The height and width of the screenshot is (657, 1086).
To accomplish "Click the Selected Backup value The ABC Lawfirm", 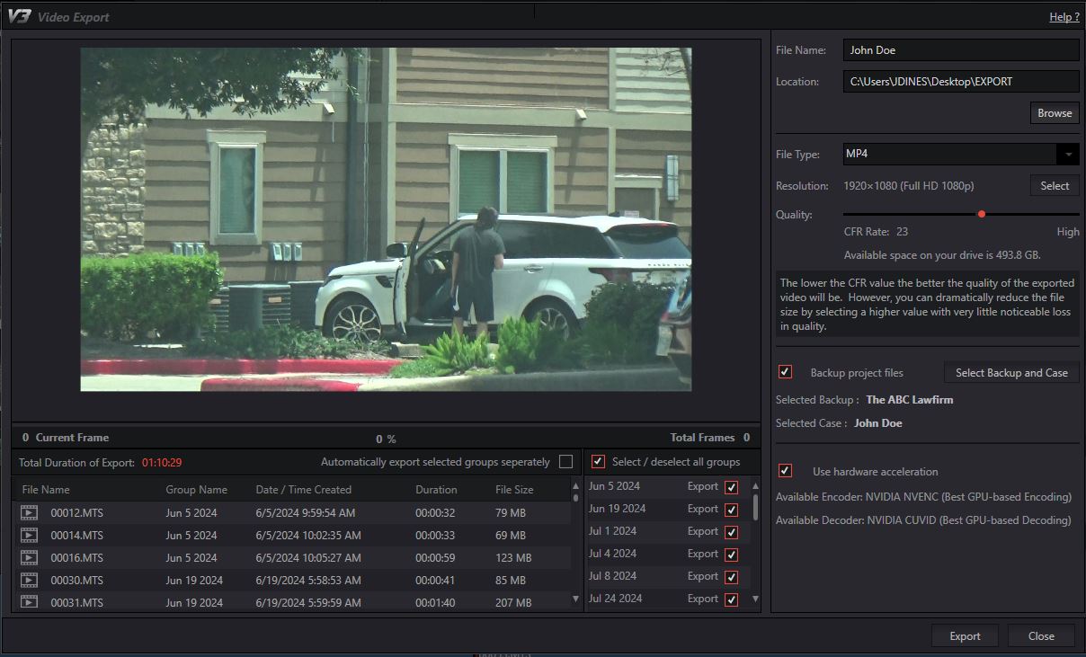I will pos(910,400).
